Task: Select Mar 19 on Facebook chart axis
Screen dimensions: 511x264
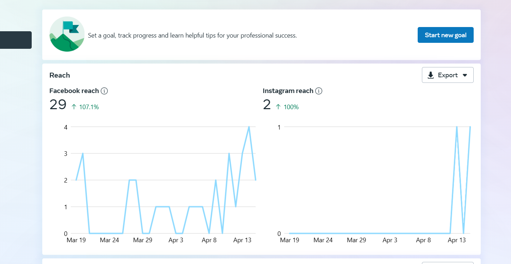Action: pos(76,240)
